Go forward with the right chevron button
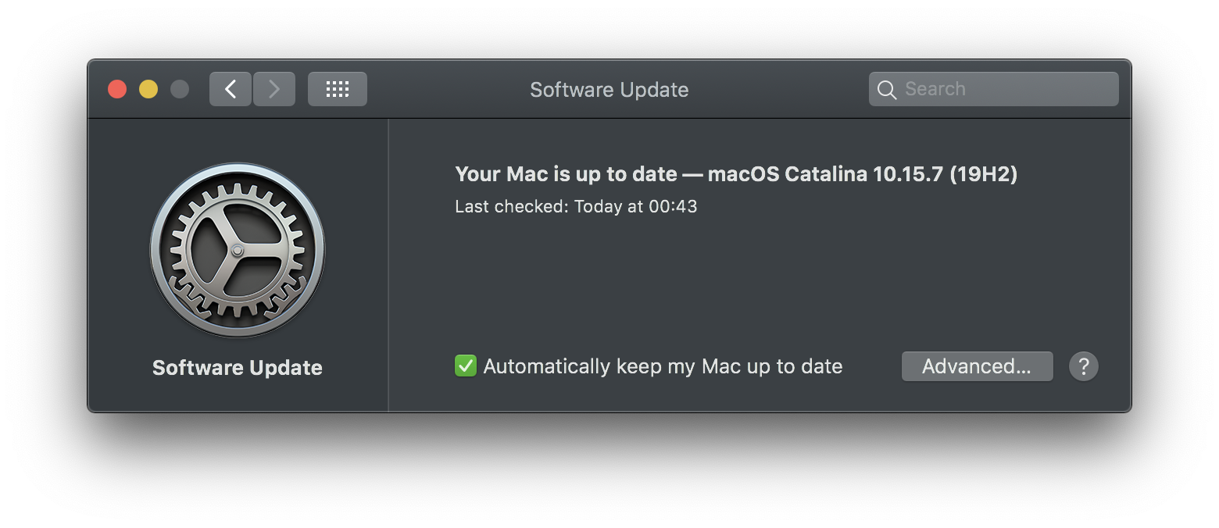The height and width of the screenshot is (528, 1219). pyautogui.click(x=274, y=89)
